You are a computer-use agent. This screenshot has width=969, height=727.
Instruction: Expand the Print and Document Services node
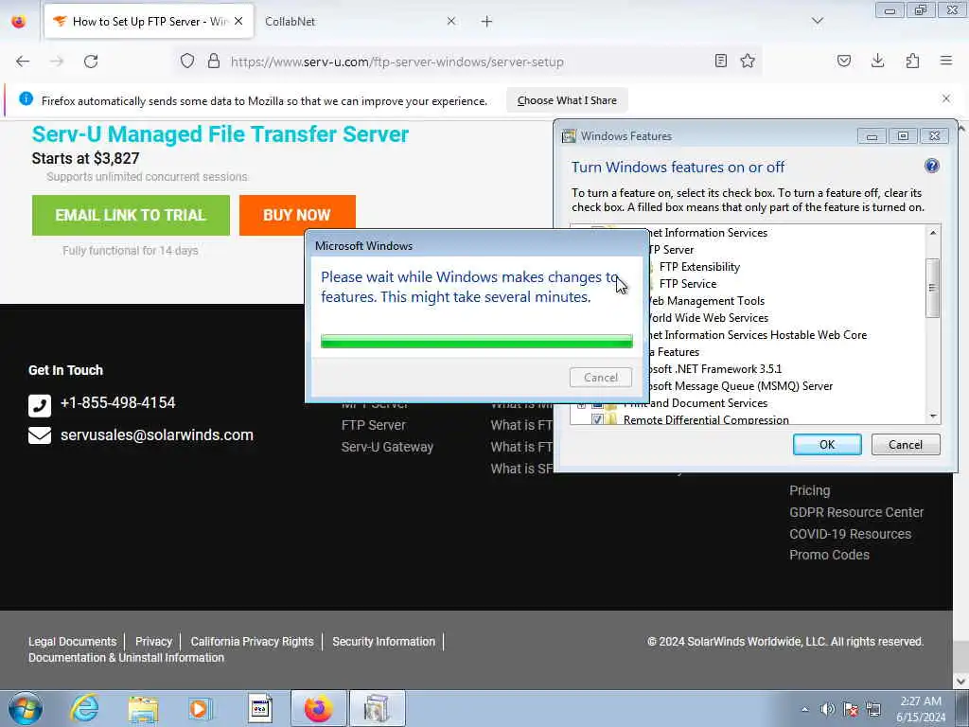(x=582, y=405)
